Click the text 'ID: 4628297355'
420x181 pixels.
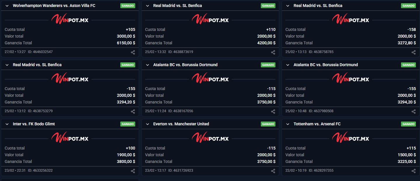(321, 171)
